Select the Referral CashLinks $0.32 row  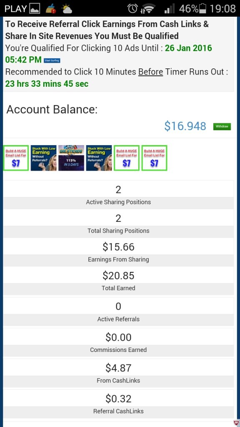(118, 404)
